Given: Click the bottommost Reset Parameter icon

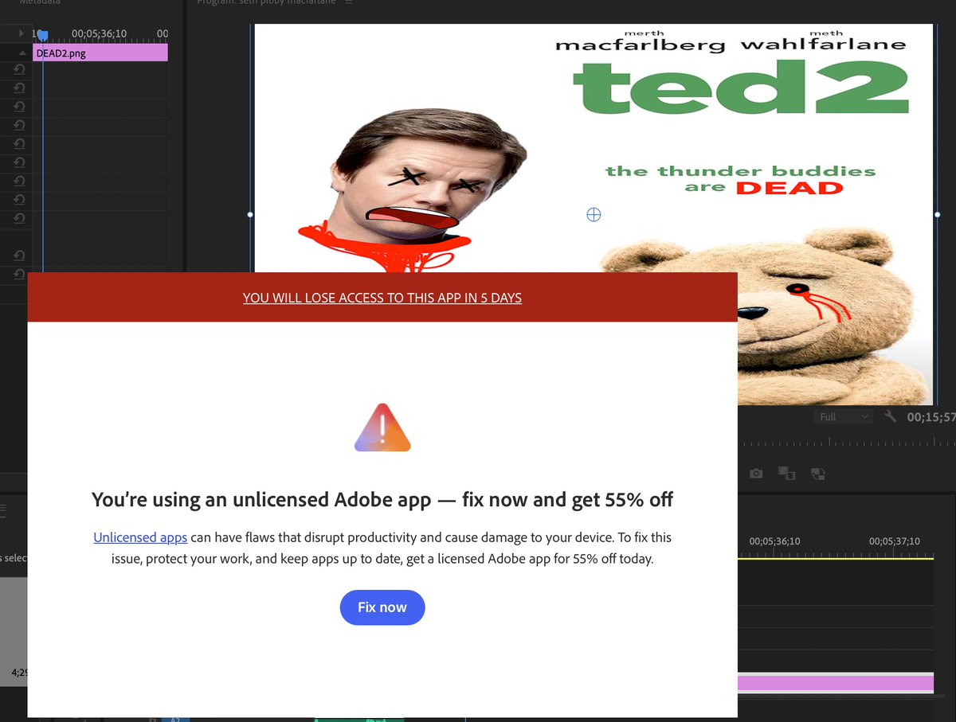Looking at the screenshot, I should pos(19,274).
